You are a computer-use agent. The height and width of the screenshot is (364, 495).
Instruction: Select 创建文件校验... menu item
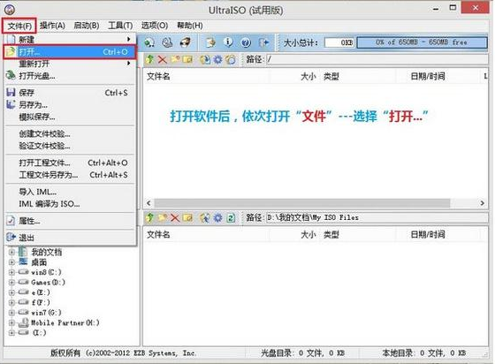tap(70, 133)
